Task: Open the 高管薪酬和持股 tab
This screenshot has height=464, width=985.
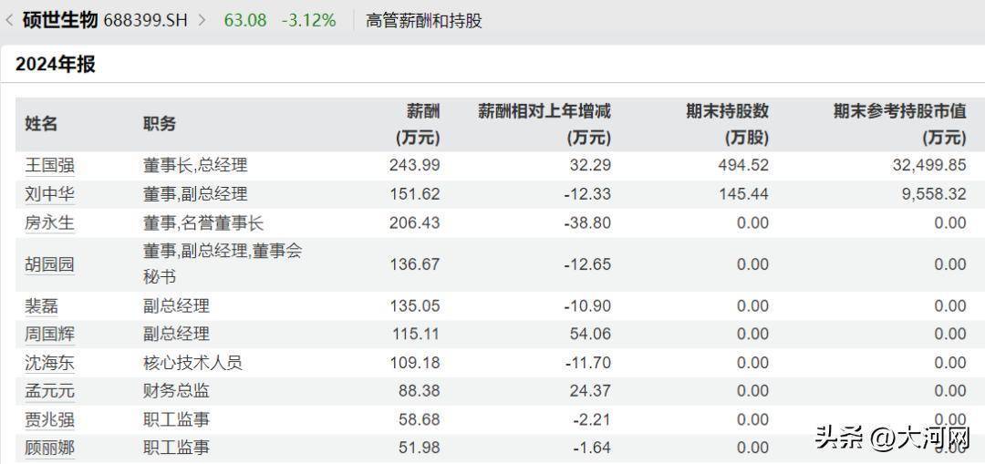Action: pyautogui.click(x=423, y=19)
